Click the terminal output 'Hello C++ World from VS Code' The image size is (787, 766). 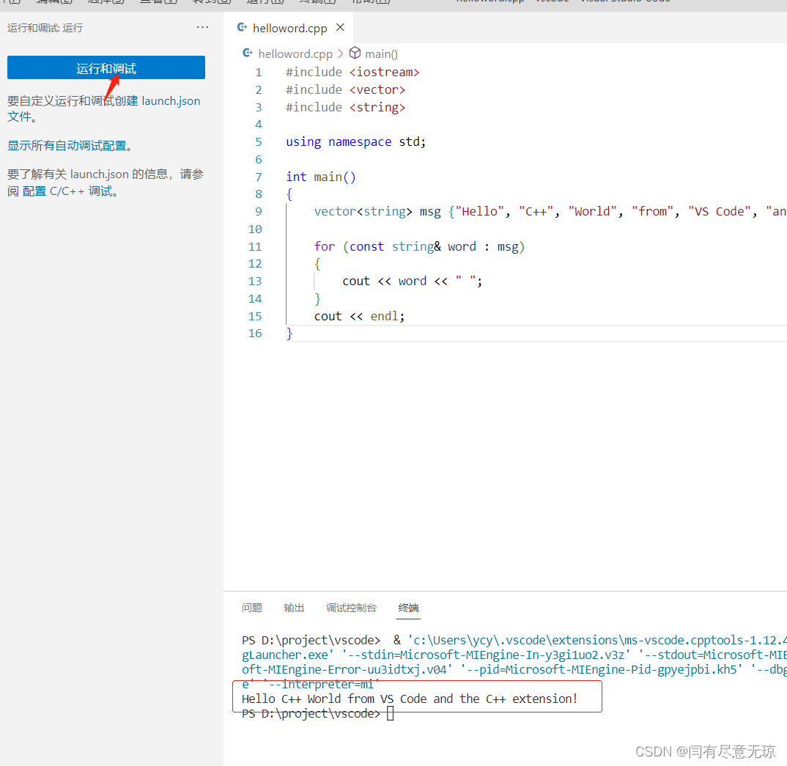[x=334, y=699]
